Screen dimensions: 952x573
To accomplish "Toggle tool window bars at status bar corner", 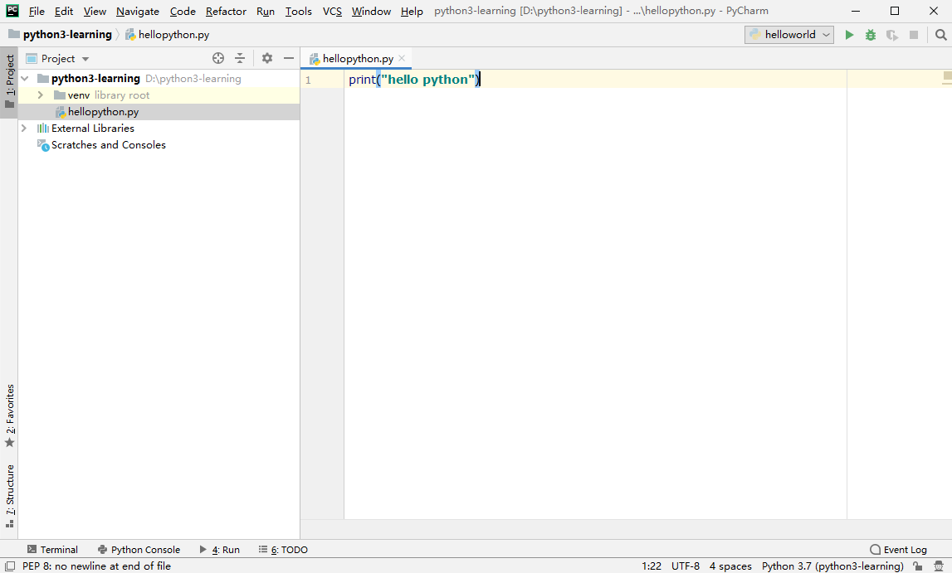I will click(x=10, y=566).
